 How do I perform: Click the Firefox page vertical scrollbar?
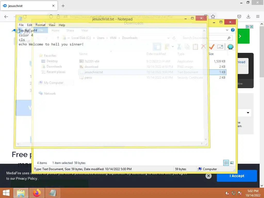[262, 52]
